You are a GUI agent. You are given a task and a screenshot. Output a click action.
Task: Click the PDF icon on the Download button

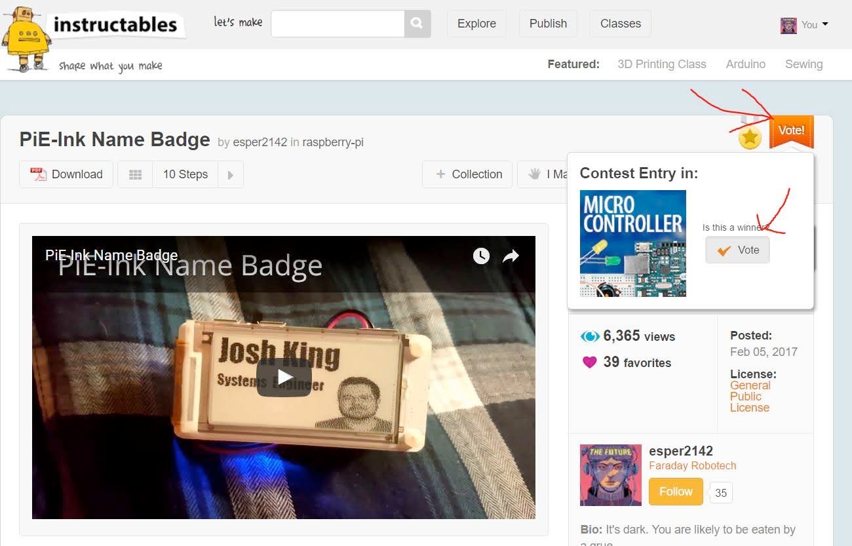(x=37, y=174)
